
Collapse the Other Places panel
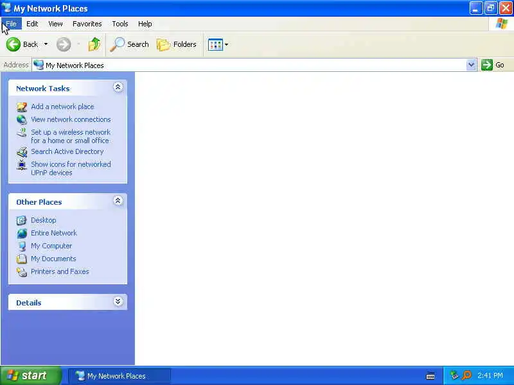tap(118, 201)
